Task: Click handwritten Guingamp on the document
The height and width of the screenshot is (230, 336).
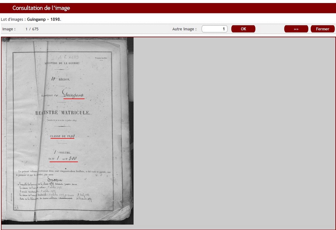Action: (x=73, y=95)
